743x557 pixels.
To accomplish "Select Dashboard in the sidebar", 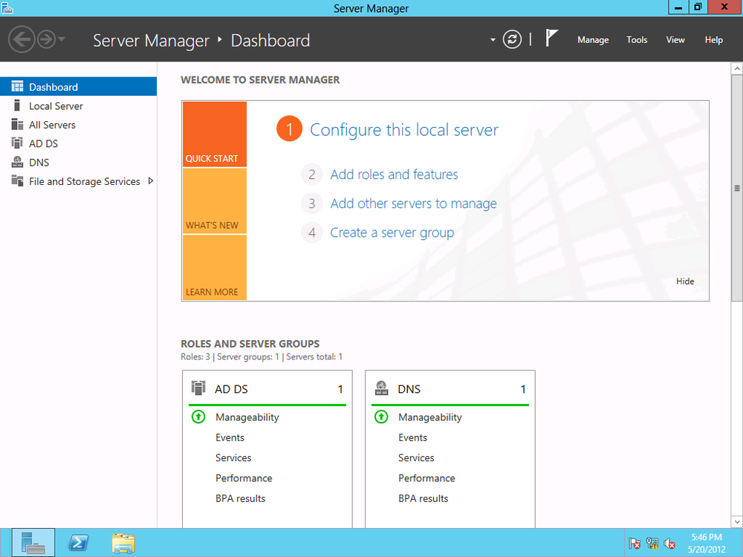I will point(78,87).
